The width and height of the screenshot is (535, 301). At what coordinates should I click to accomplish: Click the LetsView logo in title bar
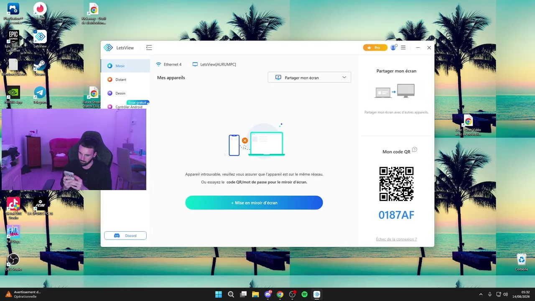pyautogui.click(x=108, y=48)
